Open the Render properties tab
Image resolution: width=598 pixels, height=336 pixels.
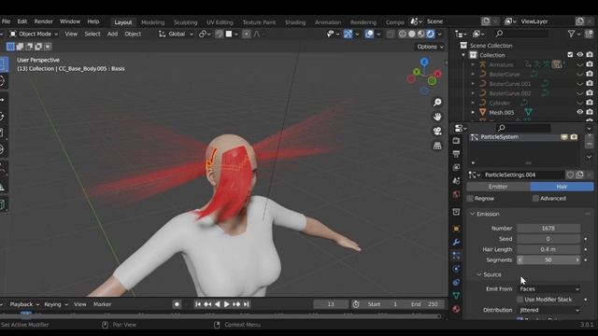456,141
